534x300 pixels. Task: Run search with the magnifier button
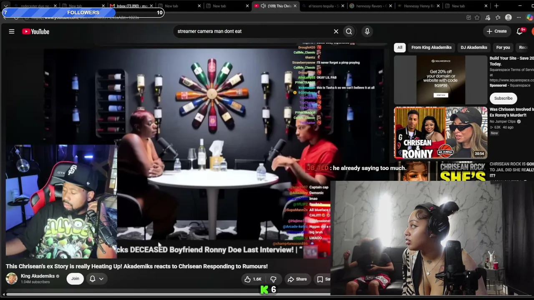click(x=349, y=31)
